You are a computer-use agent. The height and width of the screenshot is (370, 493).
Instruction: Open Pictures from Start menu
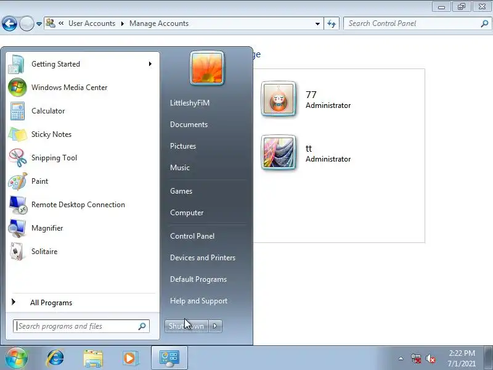tap(182, 146)
